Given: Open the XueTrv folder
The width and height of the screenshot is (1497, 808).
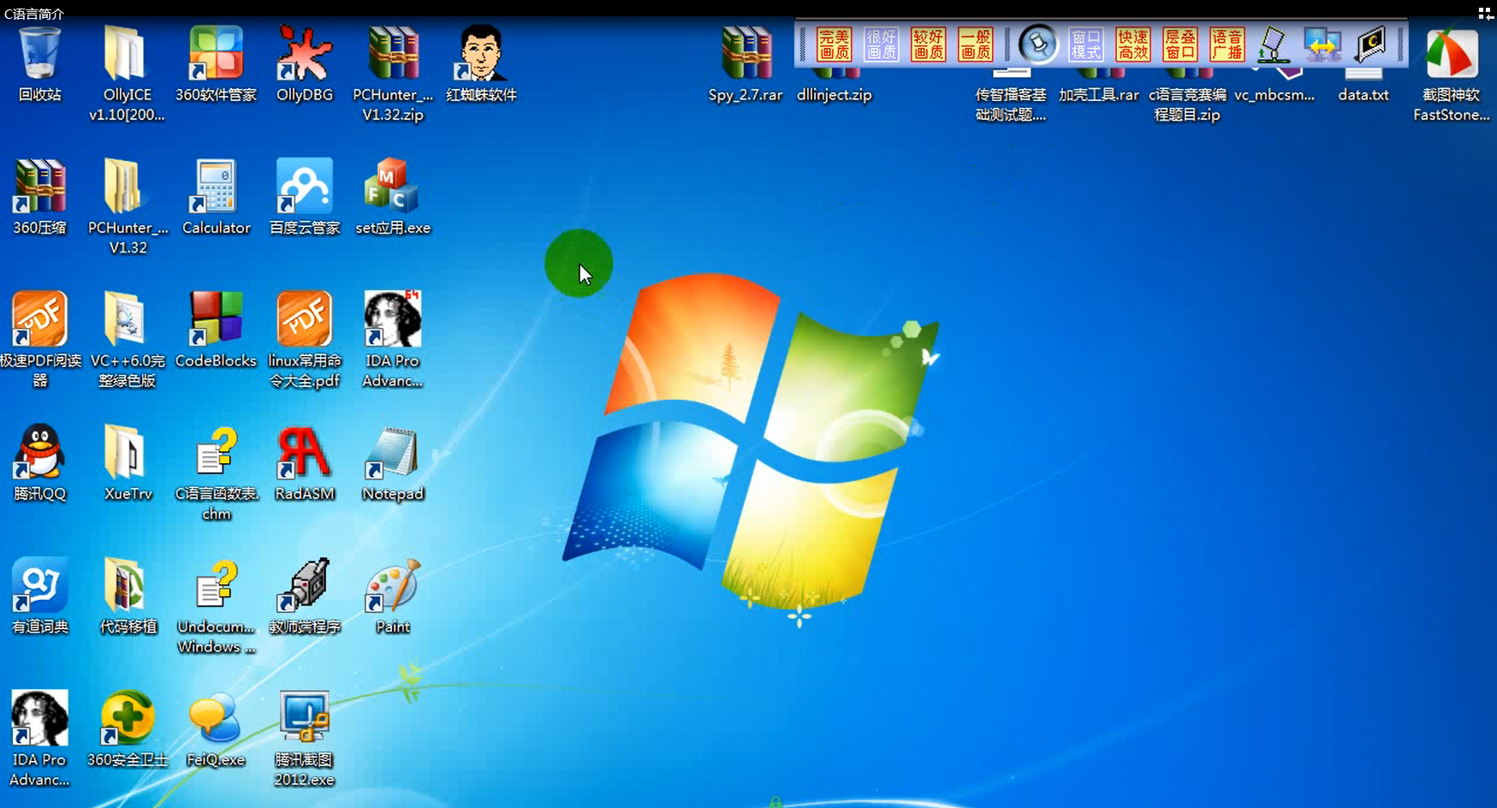Looking at the screenshot, I should [125, 451].
